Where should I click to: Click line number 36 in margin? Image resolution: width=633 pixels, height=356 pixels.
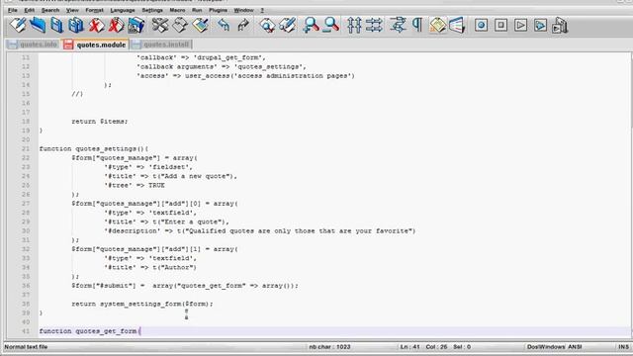[x=26, y=286]
